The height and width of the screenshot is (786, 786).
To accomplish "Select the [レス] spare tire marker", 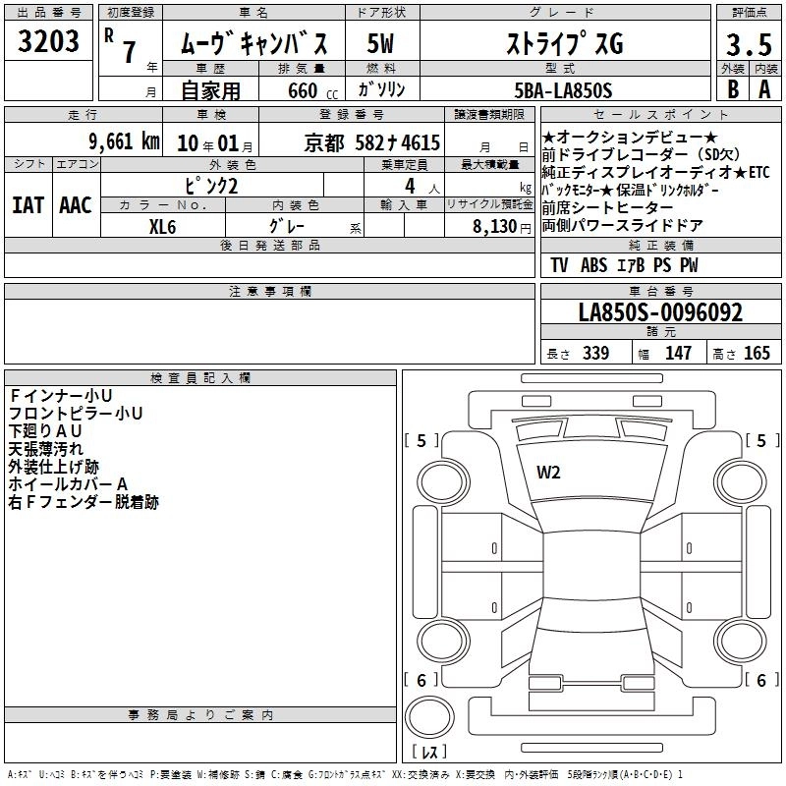I will point(428,752).
